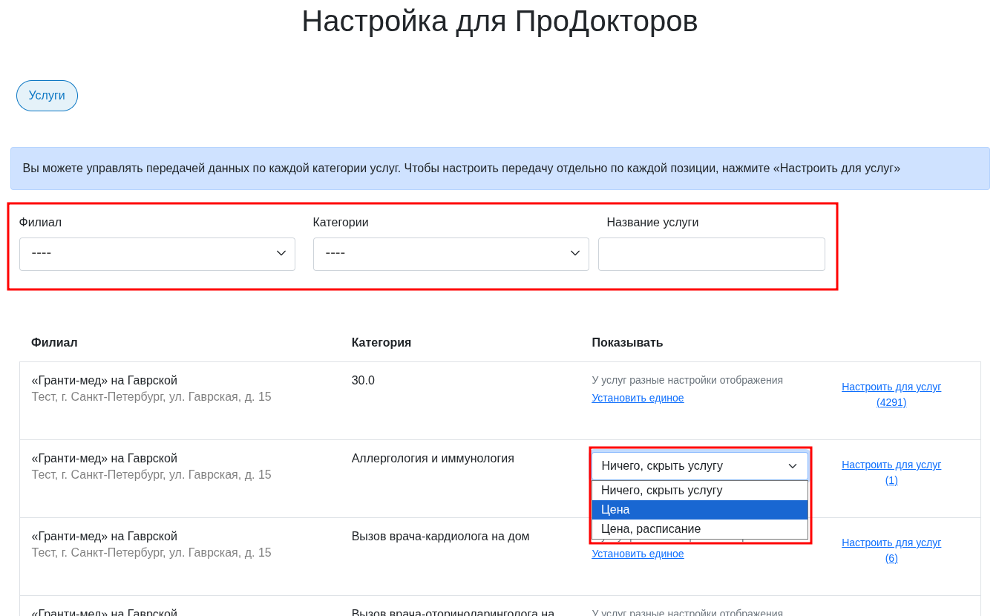Open Настроить для услуг (1) link
Image resolution: width=999 pixels, height=616 pixels.
891,472
